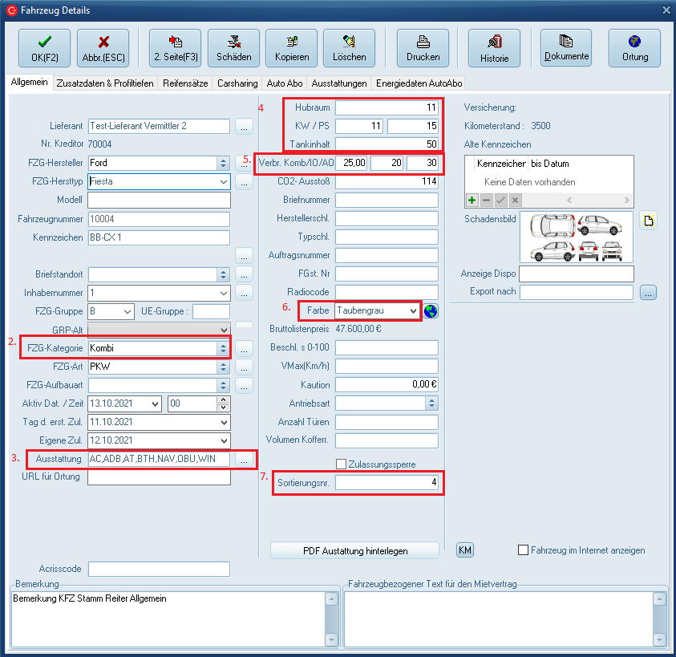Tick Fahrzeug im Internet anzeigen checkbox

click(x=524, y=550)
